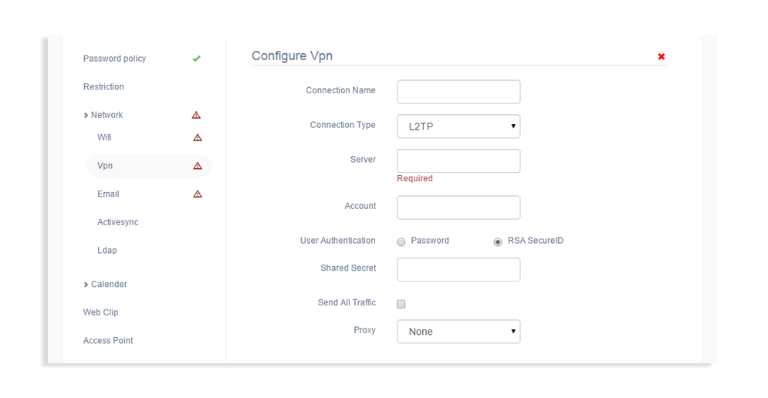Open the Ldap configuration

click(107, 251)
